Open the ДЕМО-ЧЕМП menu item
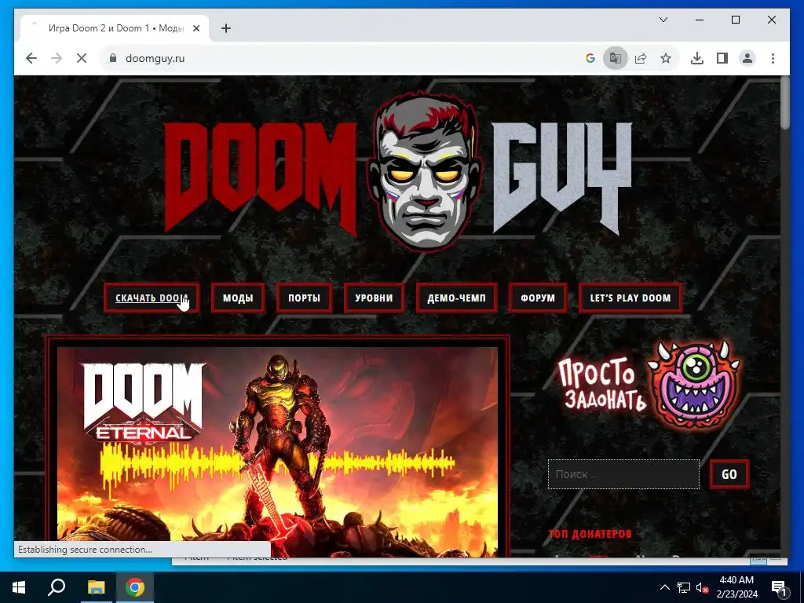This screenshot has width=804, height=603. tap(456, 298)
